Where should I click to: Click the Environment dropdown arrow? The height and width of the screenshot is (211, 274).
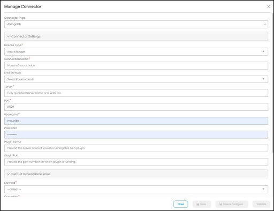(263, 79)
